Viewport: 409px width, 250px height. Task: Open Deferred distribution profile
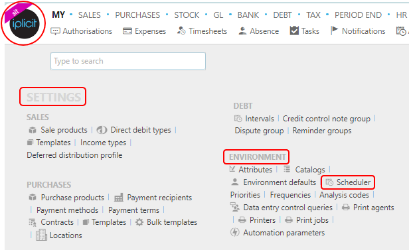(x=74, y=155)
